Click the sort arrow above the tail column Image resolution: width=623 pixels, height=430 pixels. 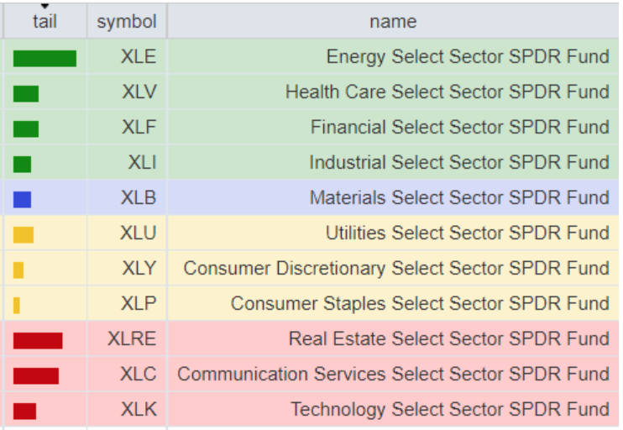[44, 7]
